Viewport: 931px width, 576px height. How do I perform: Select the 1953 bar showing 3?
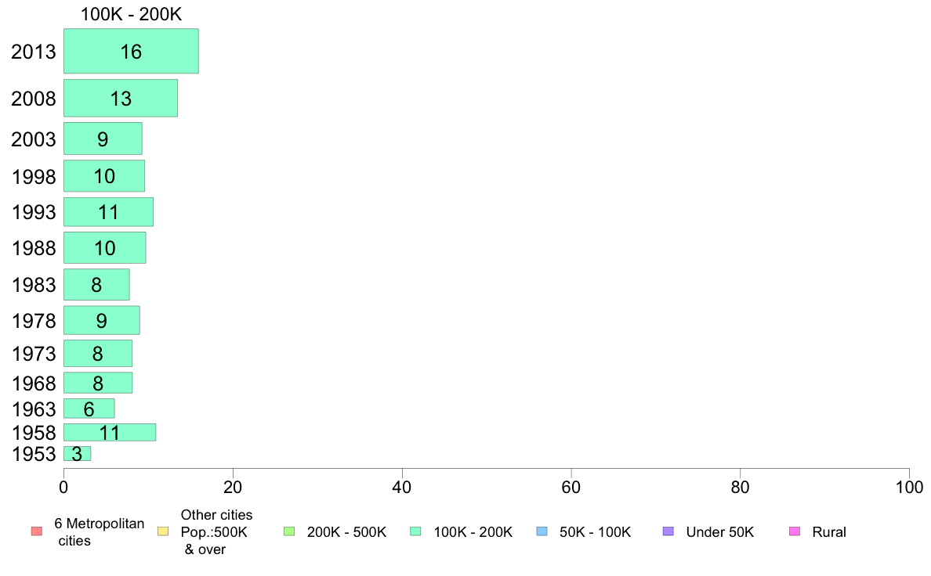click(x=77, y=454)
